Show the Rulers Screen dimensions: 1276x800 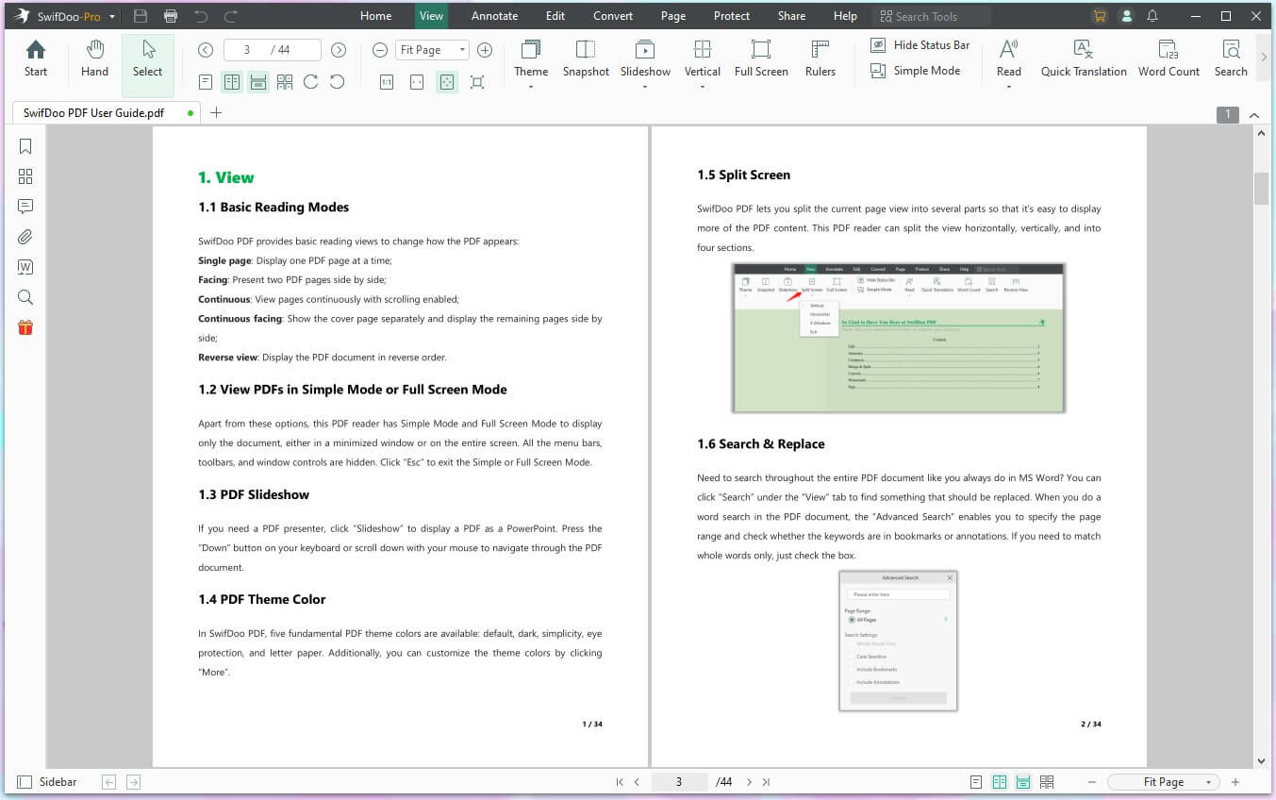click(x=820, y=58)
